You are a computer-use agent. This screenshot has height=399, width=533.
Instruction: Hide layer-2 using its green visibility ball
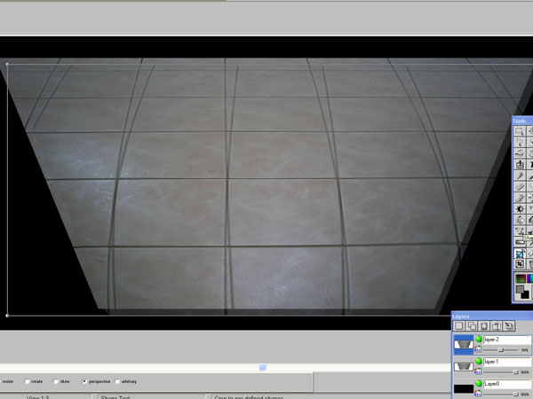point(479,339)
